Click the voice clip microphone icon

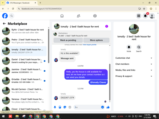55,107
